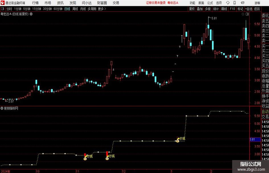This screenshot has width=269, height=173.
Task: Open the 功能 menu
Action: [x=192, y=3]
